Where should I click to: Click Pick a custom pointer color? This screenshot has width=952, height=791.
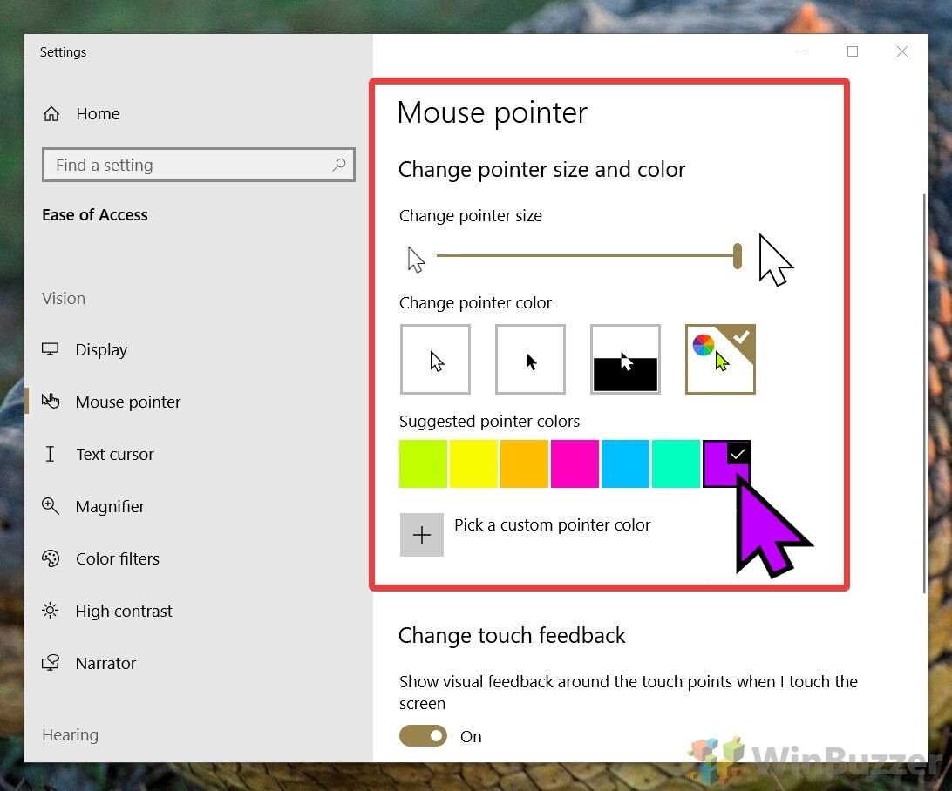point(552,525)
